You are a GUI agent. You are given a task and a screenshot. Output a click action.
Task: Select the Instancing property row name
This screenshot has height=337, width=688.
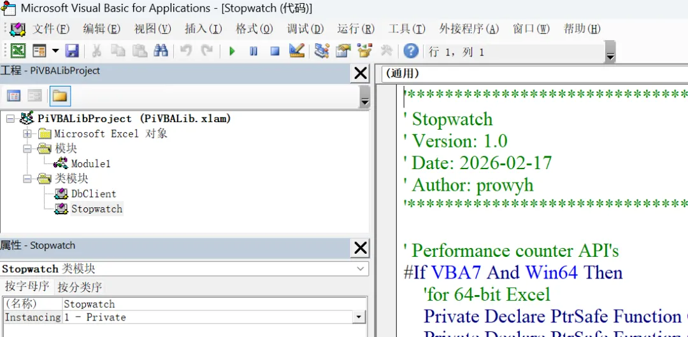point(32,317)
